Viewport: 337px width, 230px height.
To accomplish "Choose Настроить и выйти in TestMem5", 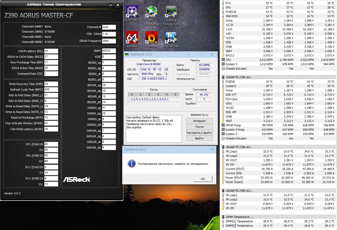I will [x=200, y=133].
